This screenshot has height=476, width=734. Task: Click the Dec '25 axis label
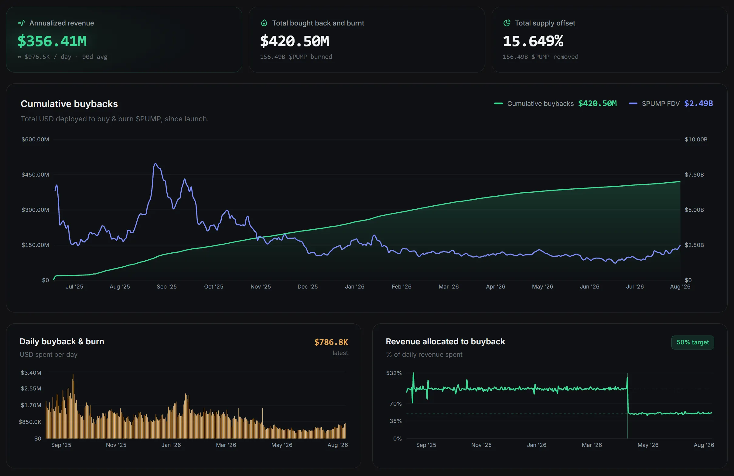307,286
